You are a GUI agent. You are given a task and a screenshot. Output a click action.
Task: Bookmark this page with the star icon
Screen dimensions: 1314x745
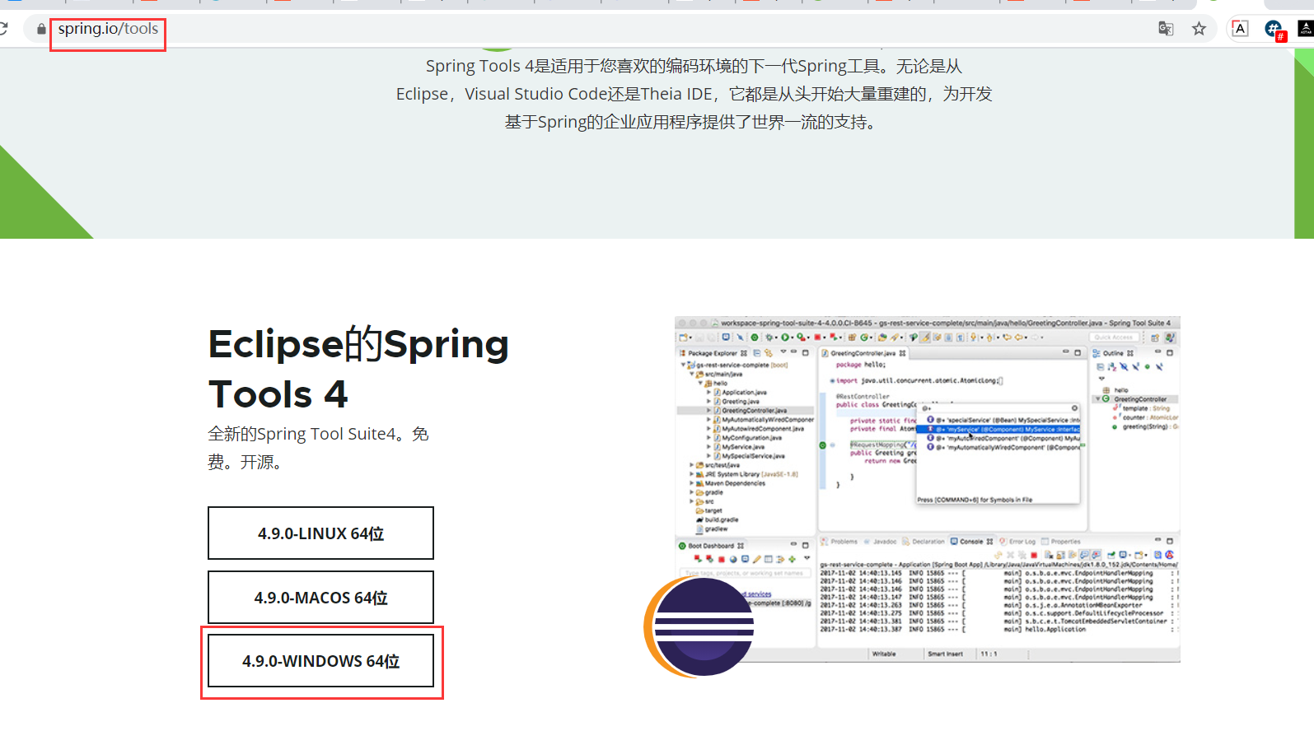click(1199, 29)
